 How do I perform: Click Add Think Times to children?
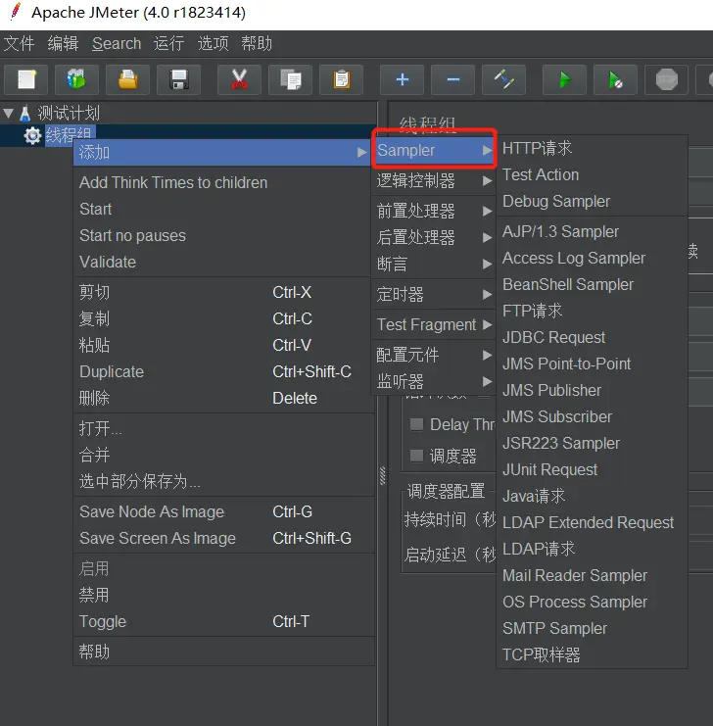[222, 182]
